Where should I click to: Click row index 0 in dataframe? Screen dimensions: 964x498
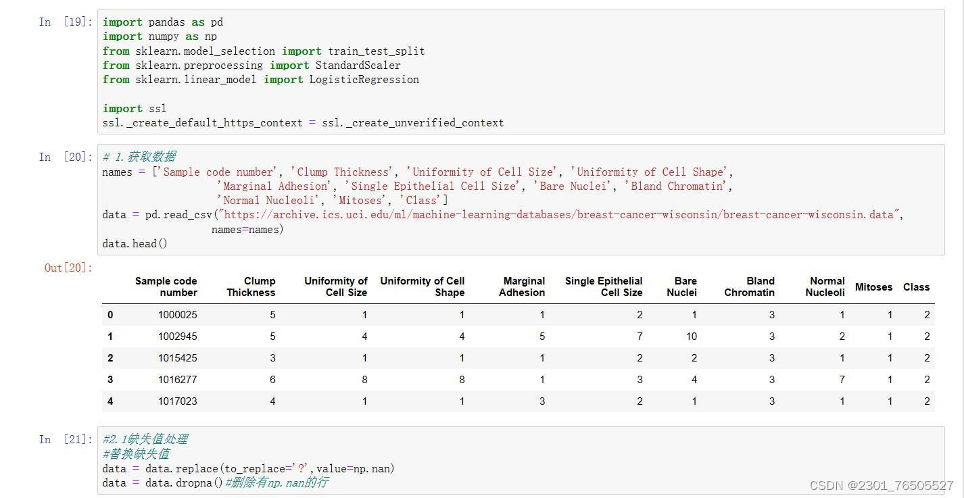tap(110, 315)
